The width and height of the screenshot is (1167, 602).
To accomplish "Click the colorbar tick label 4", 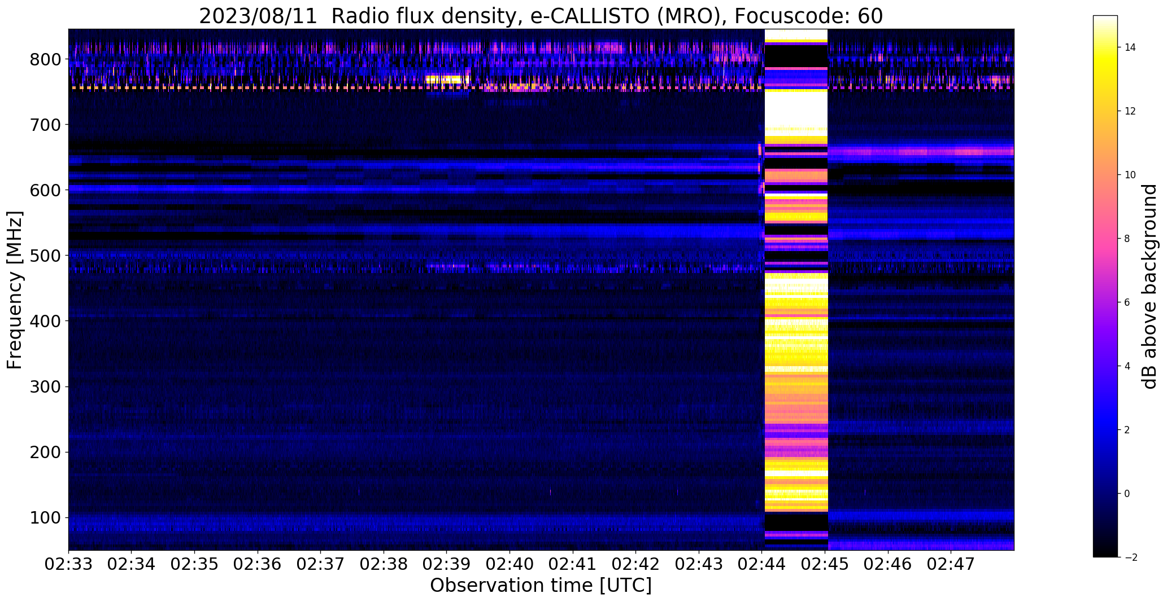I will click(1127, 366).
